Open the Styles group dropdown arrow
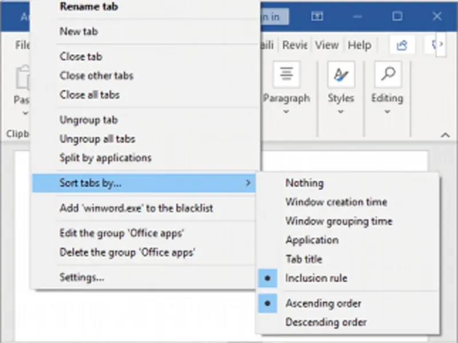Screen dimensions: 458x343 point(341,112)
